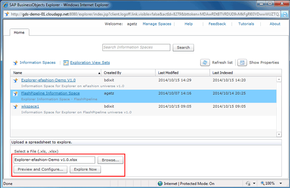Image resolution: width=290 pixels, height=188 pixels.
Task: Open FlashPipeline Information Space link
Action: point(50,93)
